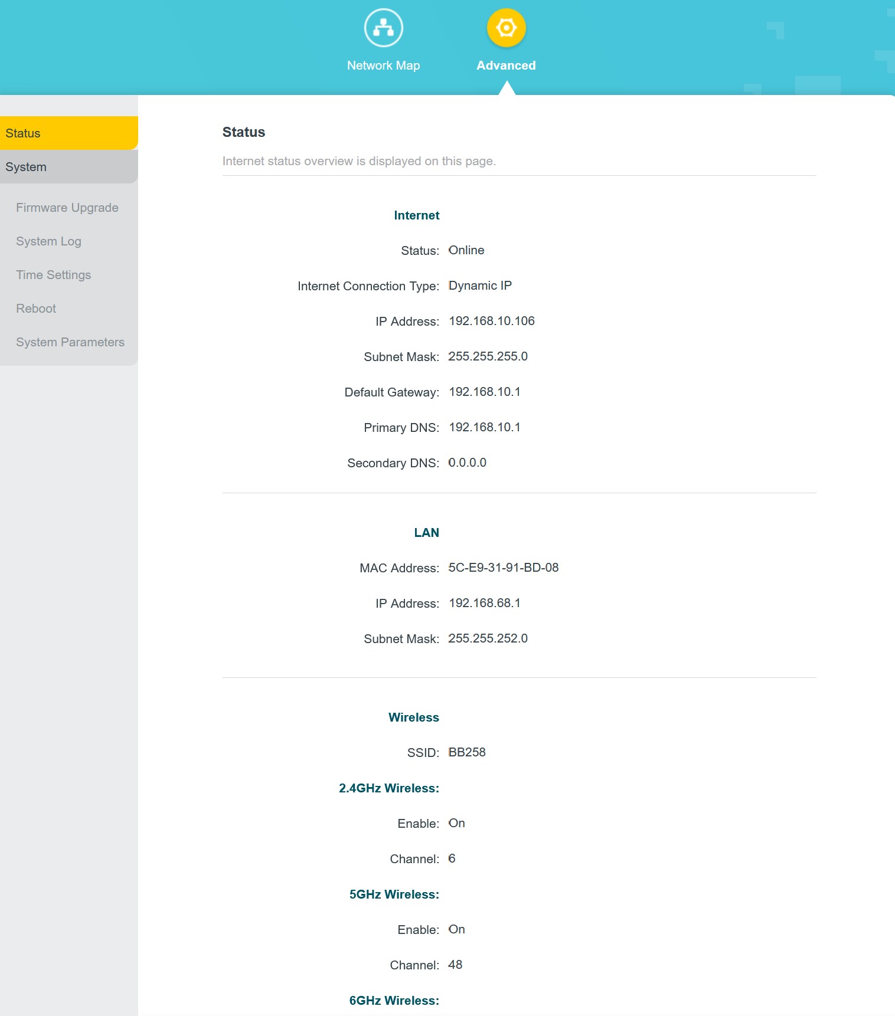Select the Status sidebar tab
This screenshot has height=1016, width=895.
[x=68, y=133]
